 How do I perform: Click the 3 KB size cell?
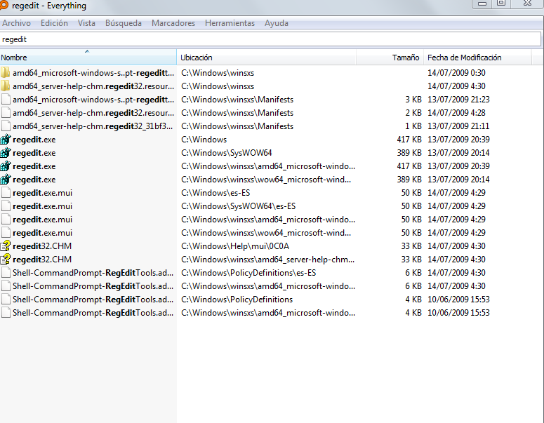coord(413,100)
